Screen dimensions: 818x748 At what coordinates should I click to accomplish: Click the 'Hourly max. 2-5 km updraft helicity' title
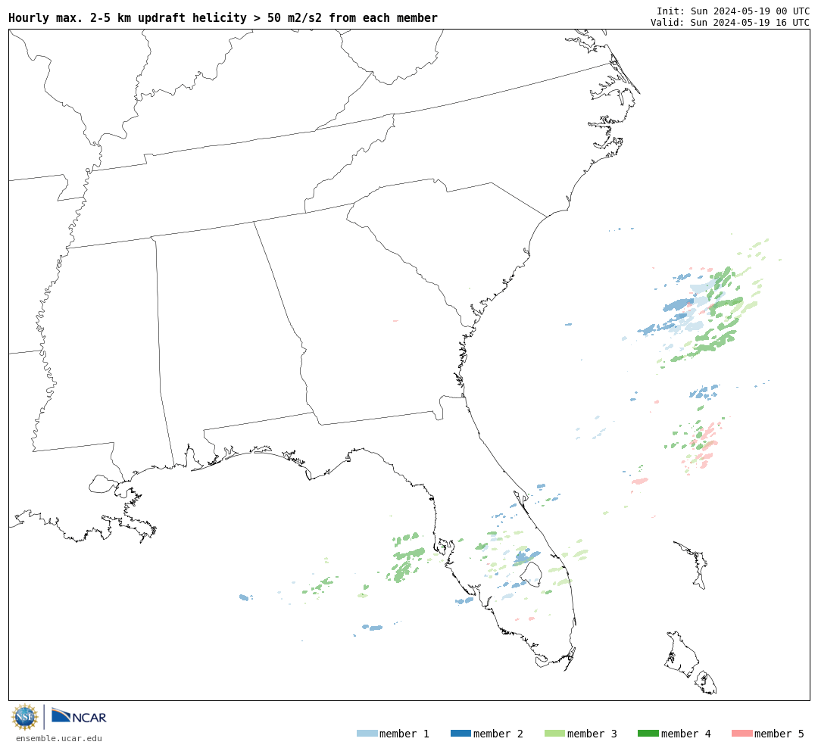coord(223,18)
